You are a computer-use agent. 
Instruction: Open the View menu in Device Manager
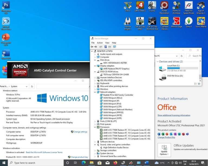click(107, 43)
